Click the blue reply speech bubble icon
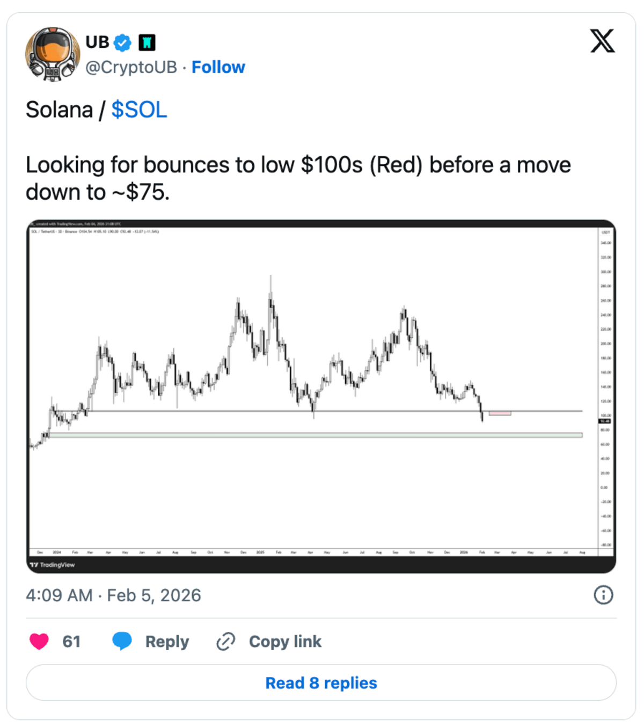644x728 pixels. [122, 640]
